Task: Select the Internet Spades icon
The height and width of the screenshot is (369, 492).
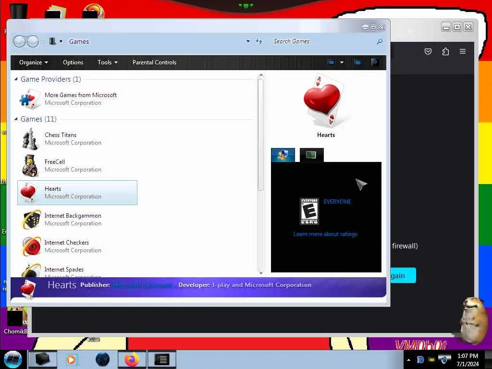Action: (x=31, y=270)
